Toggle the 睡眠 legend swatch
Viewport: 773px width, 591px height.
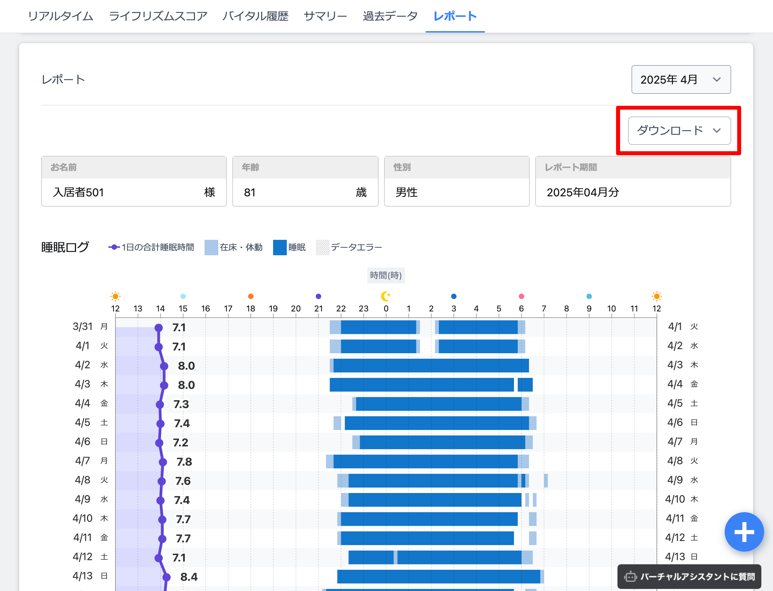tap(280, 247)
